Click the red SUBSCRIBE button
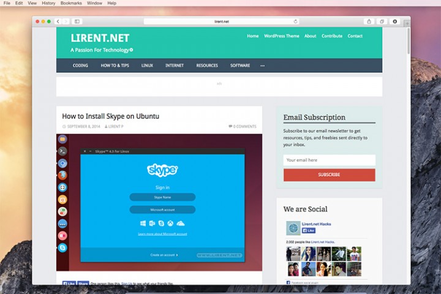Image resolution: width=441 pixels, height=294 pixels. pos(330,175)
